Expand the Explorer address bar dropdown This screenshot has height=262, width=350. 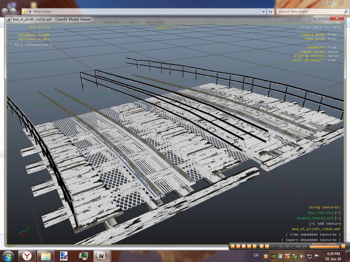(263, 12)
